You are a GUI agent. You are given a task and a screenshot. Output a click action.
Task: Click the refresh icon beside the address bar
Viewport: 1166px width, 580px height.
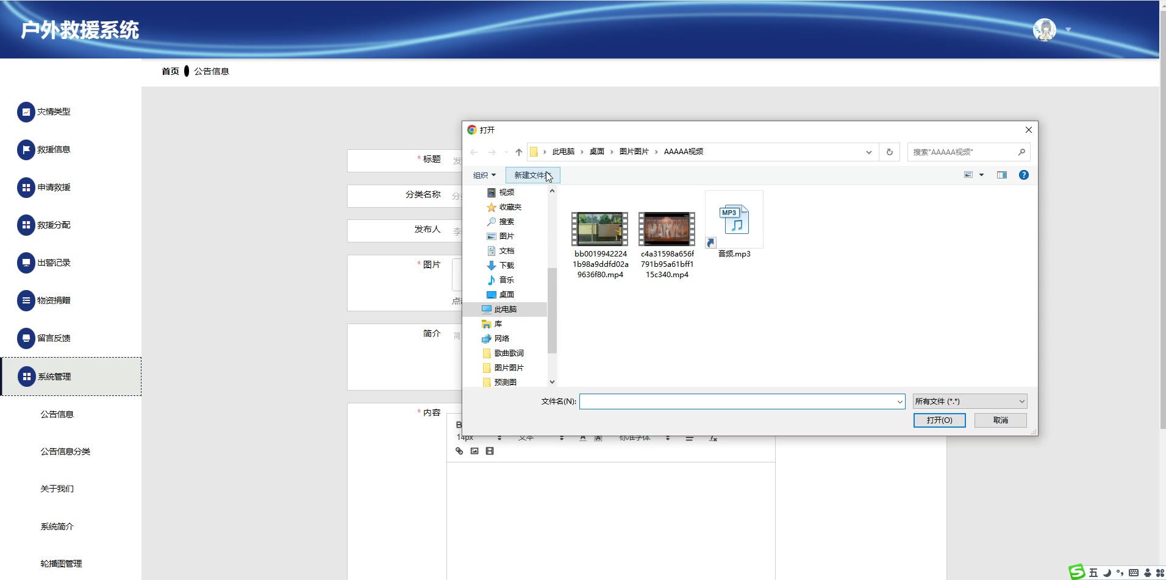click(889, 152)
